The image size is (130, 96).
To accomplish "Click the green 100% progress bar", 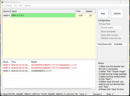I will (x=43, y=15).
